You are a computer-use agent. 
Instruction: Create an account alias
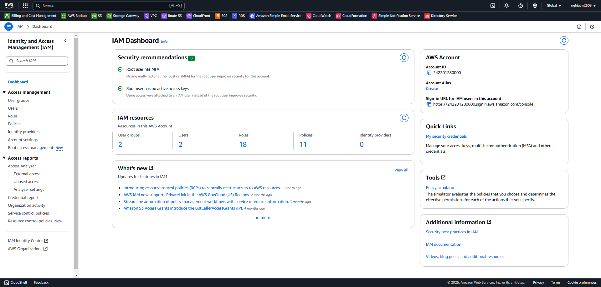pyautogui.click(x=432, y=89)
